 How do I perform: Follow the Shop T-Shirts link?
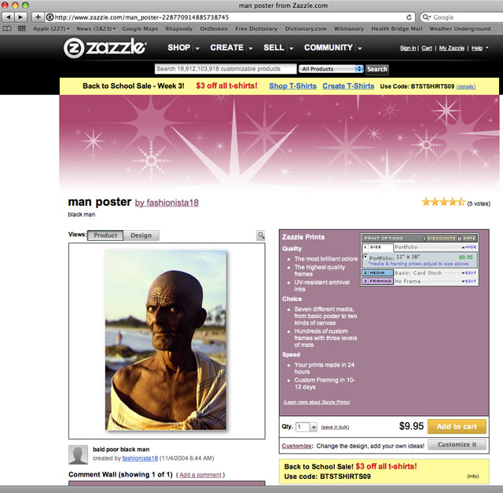coord(292,86)
